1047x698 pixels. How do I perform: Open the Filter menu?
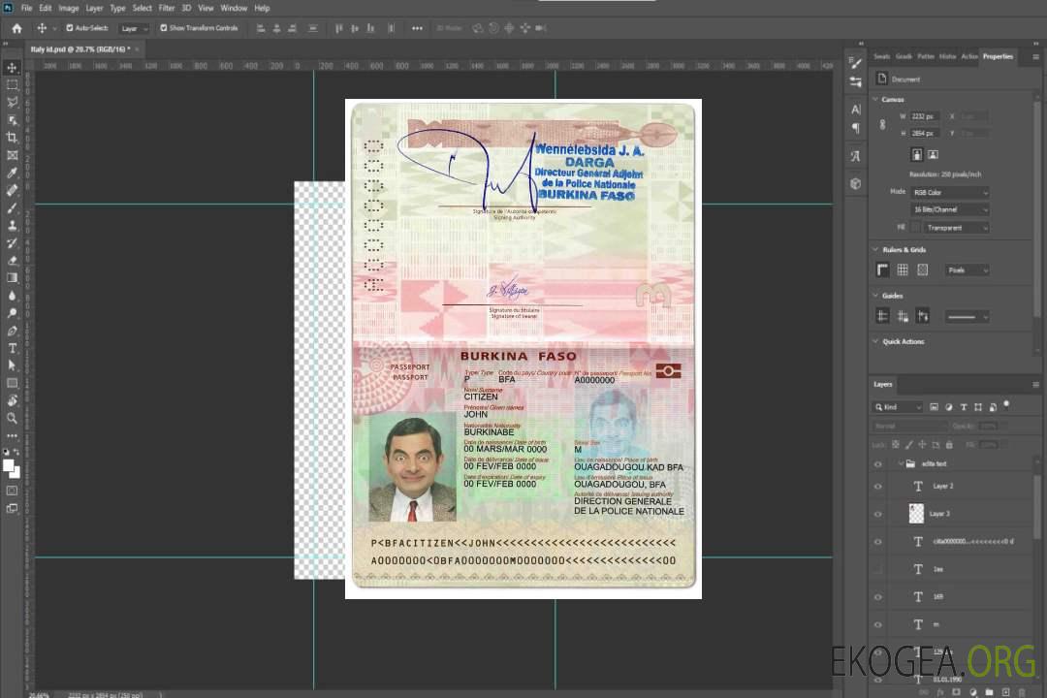click(x=167, y=8)
